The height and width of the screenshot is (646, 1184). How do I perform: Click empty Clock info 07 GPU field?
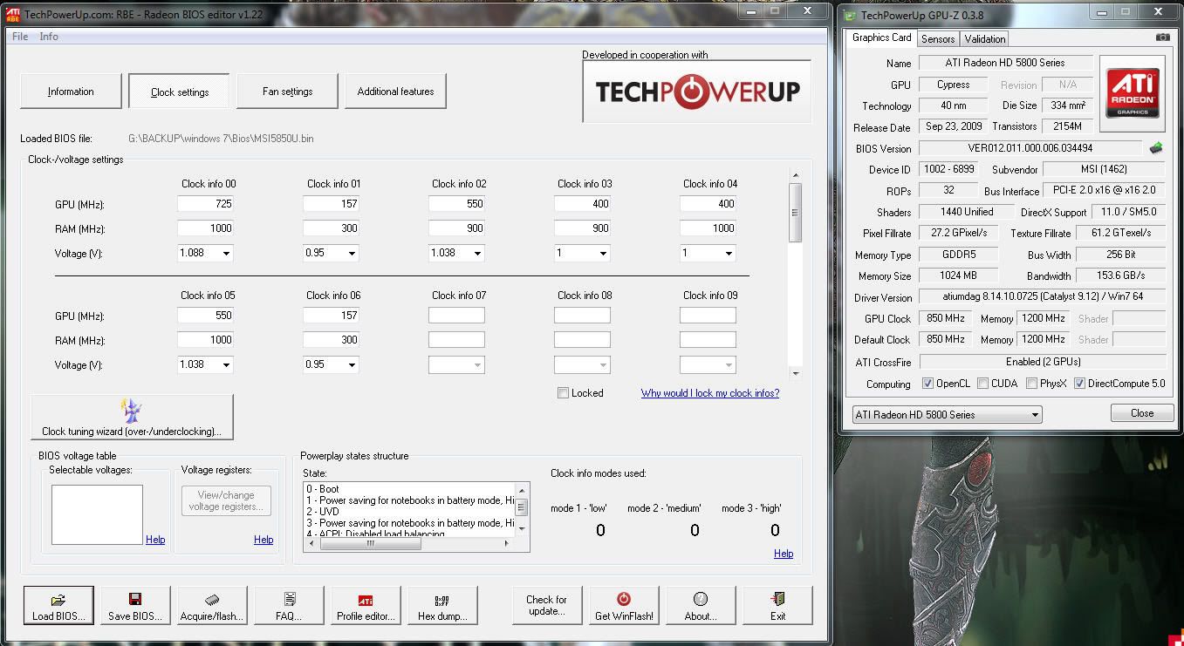pyautogui.click(x=456, y=316)
